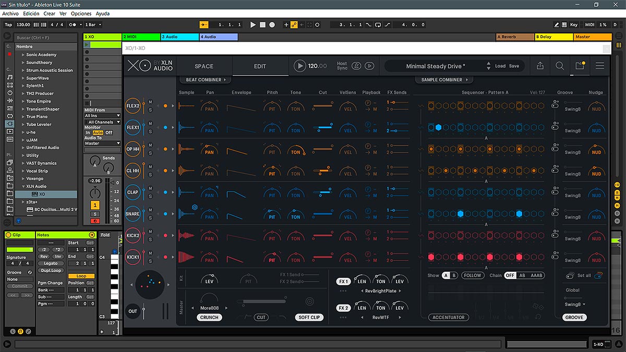This screenshot has height=352, width=626.
Task: Show pattern B in the sequencer
Action: (454, 275)
